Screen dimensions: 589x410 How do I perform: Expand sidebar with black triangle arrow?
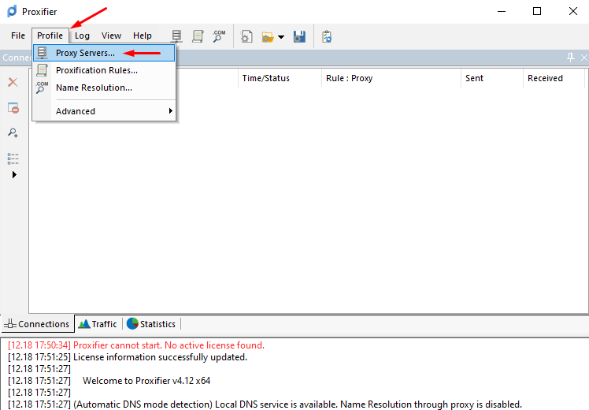click(14, 174)
